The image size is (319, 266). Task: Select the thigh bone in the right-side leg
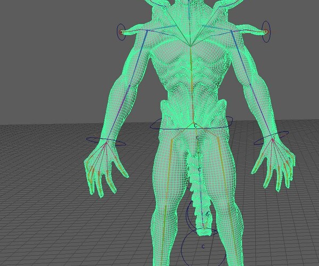point(223,170)
